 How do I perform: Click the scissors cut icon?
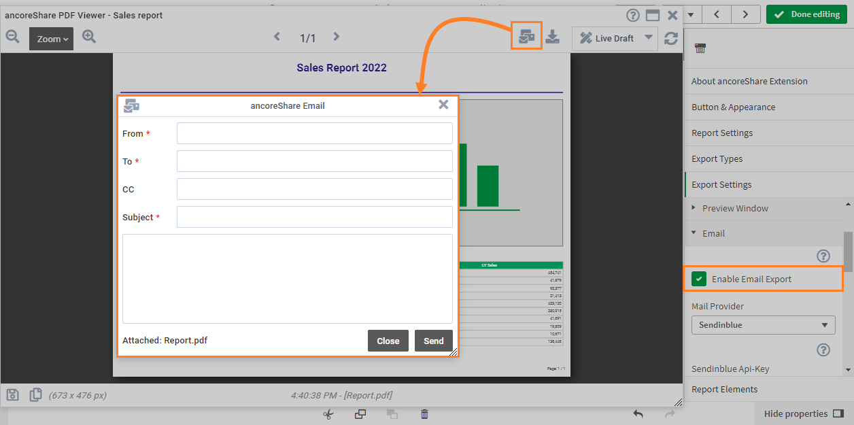[x=328, y=414]
